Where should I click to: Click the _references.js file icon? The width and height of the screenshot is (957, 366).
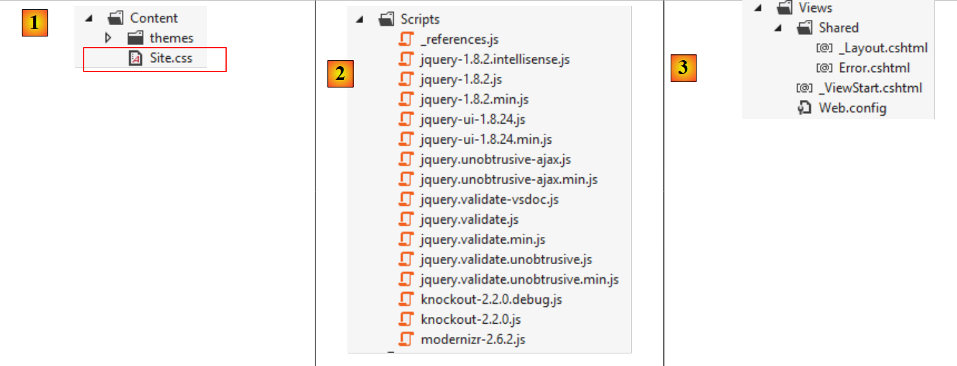pyautogui.click(x=406, y=40)
